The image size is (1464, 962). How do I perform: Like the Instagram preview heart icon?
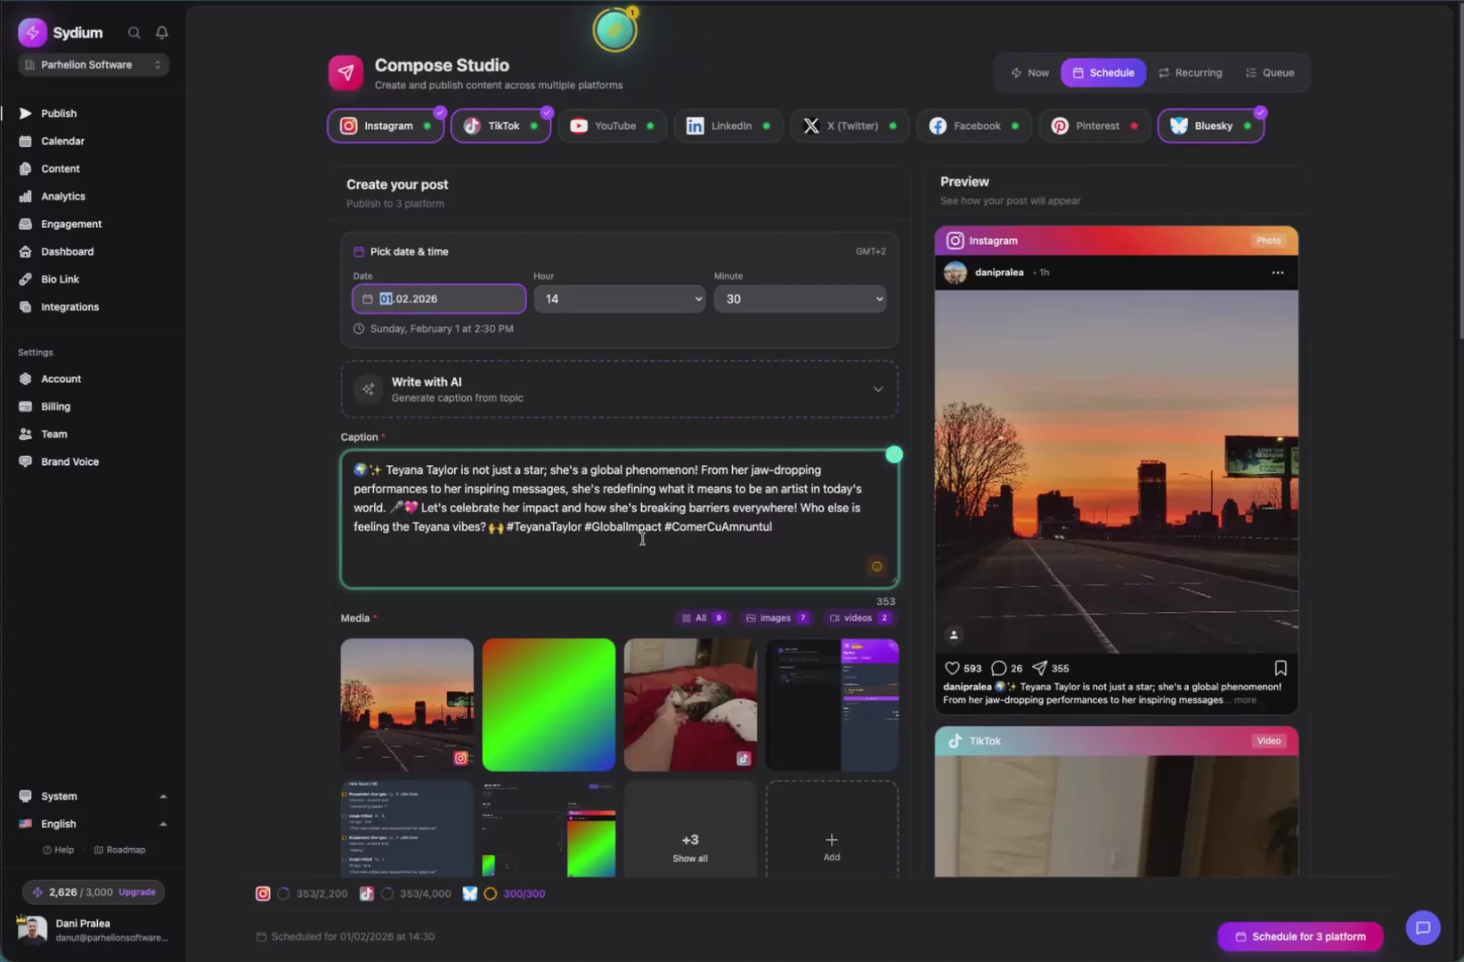coord(952,668)
